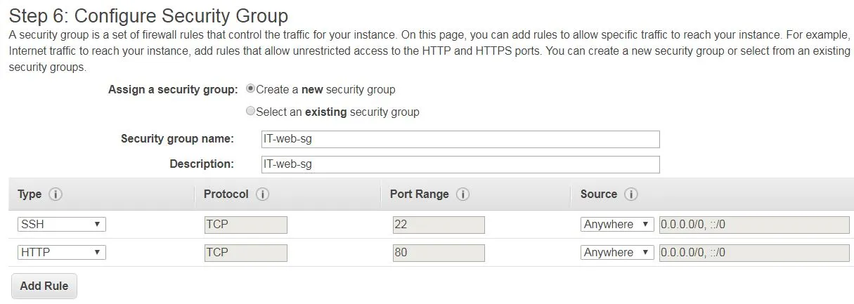Click the info icon next to Protocol

tap(263, 194)
